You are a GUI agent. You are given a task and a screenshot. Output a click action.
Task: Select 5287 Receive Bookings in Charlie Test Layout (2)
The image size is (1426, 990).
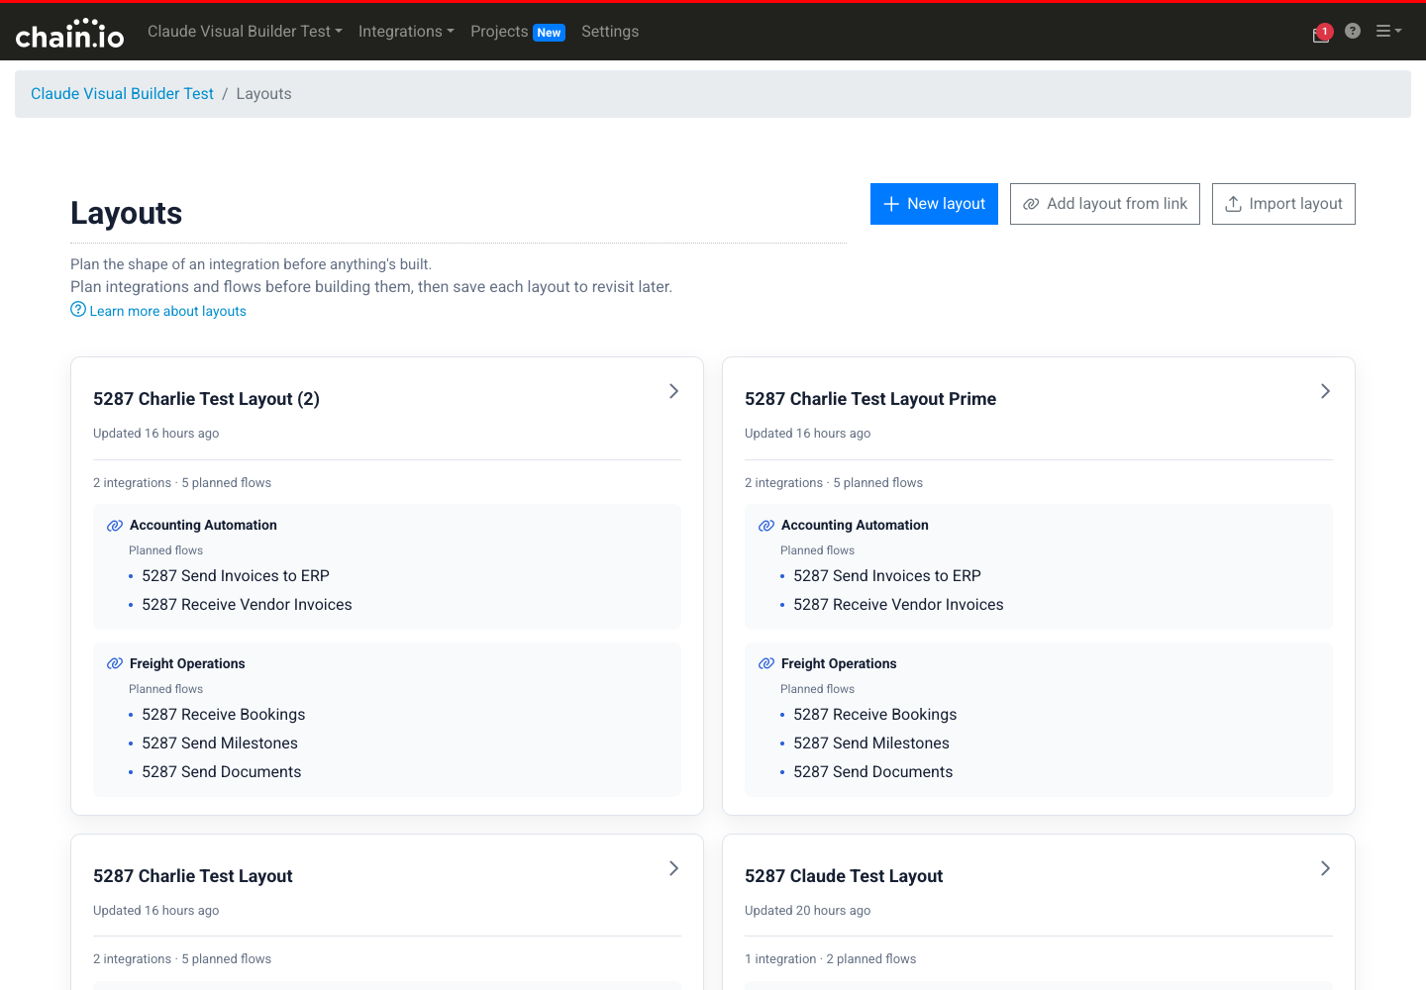point(224,715)
